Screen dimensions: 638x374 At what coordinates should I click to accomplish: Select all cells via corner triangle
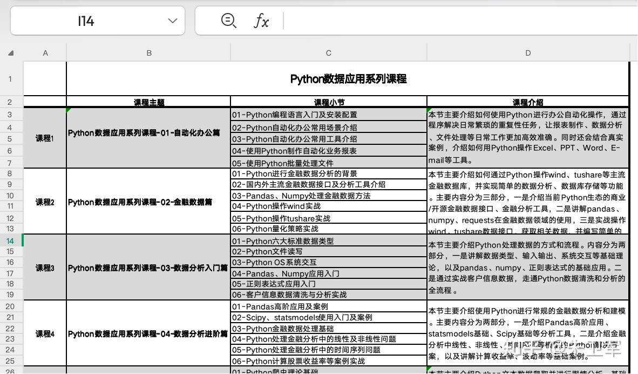pyautogui.click(x=10, y=52)
